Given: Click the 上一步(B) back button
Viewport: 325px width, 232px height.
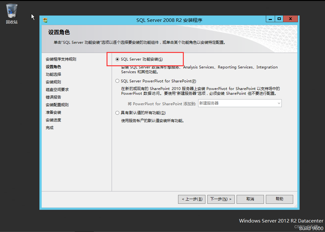Looking at the screenshot, I should pyautogui.click(x=192, y=199).
